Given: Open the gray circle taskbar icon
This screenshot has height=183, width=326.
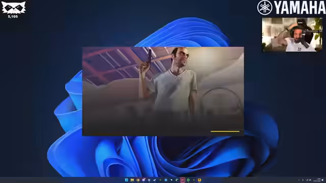Looking at the screenshot, I should point(149,180).
